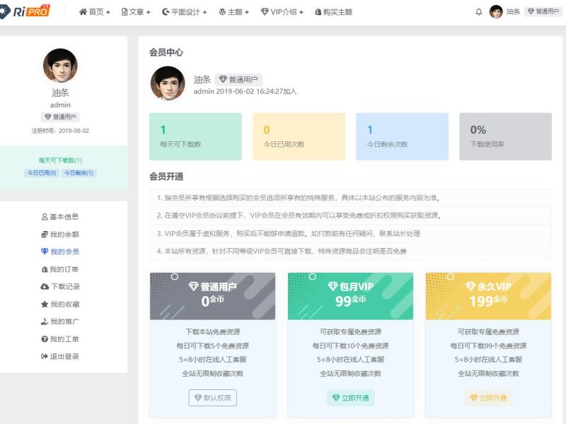Viewport: 566px width, 424px height.
Task: Click the user avatar in top navbar
Action: tap(496, 12)
